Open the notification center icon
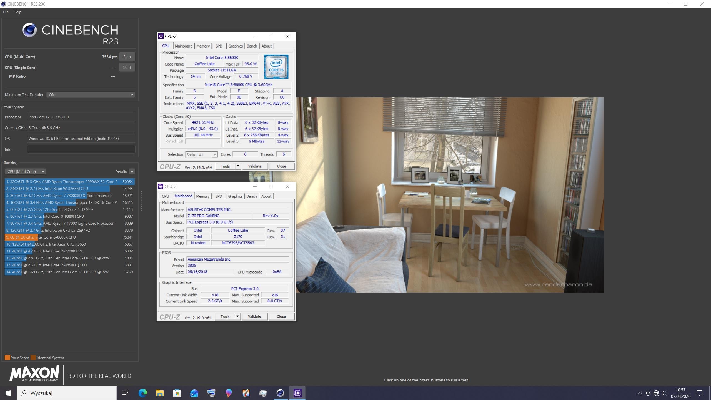Image resolution: width=711 pixels, height=400 pixels. point(700,393)
